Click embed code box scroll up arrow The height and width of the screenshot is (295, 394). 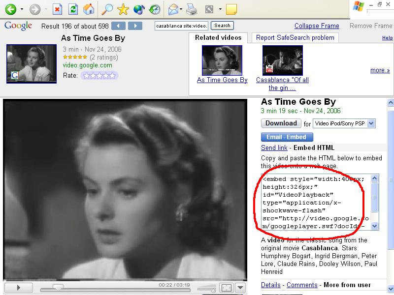[374, 178]
